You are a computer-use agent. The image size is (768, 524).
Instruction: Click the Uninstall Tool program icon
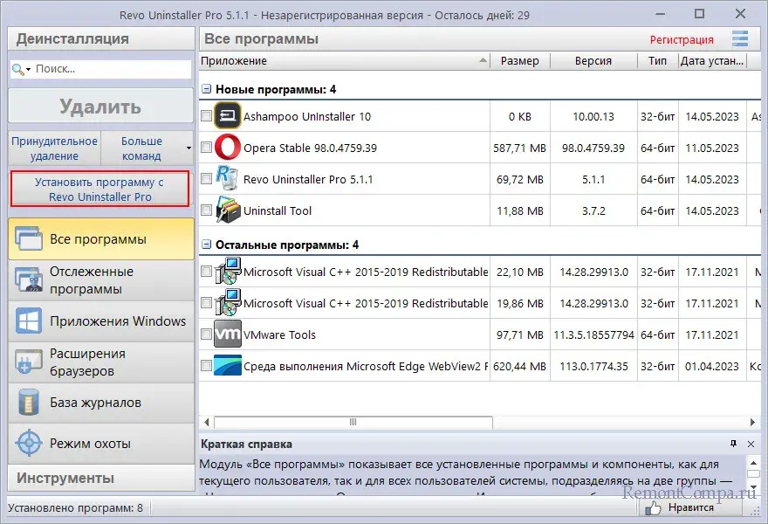[228, 210]
